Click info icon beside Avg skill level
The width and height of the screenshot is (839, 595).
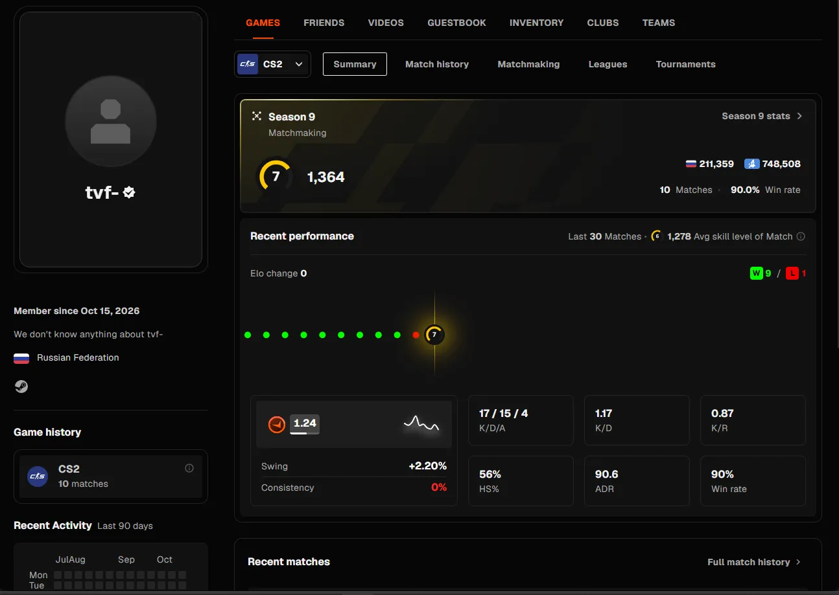tap(801, 236)
